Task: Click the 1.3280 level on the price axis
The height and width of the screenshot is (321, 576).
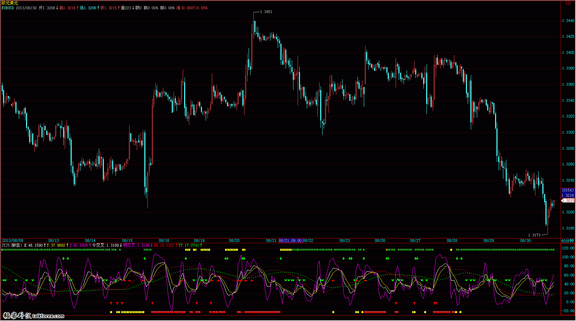Action: click(x=568, y=148)
